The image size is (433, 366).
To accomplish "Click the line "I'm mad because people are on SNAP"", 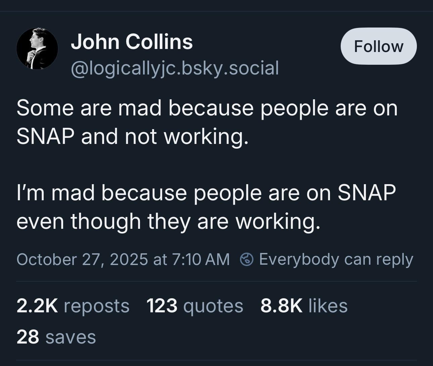I will tap(206, 193).
